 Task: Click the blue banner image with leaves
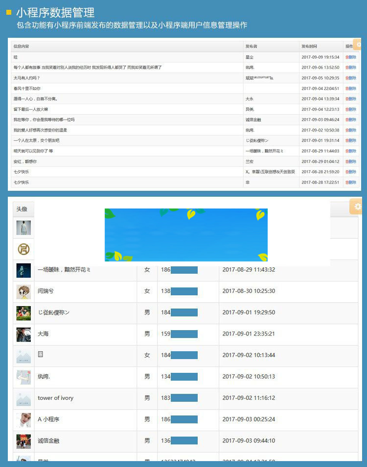[x=186, y=234]
